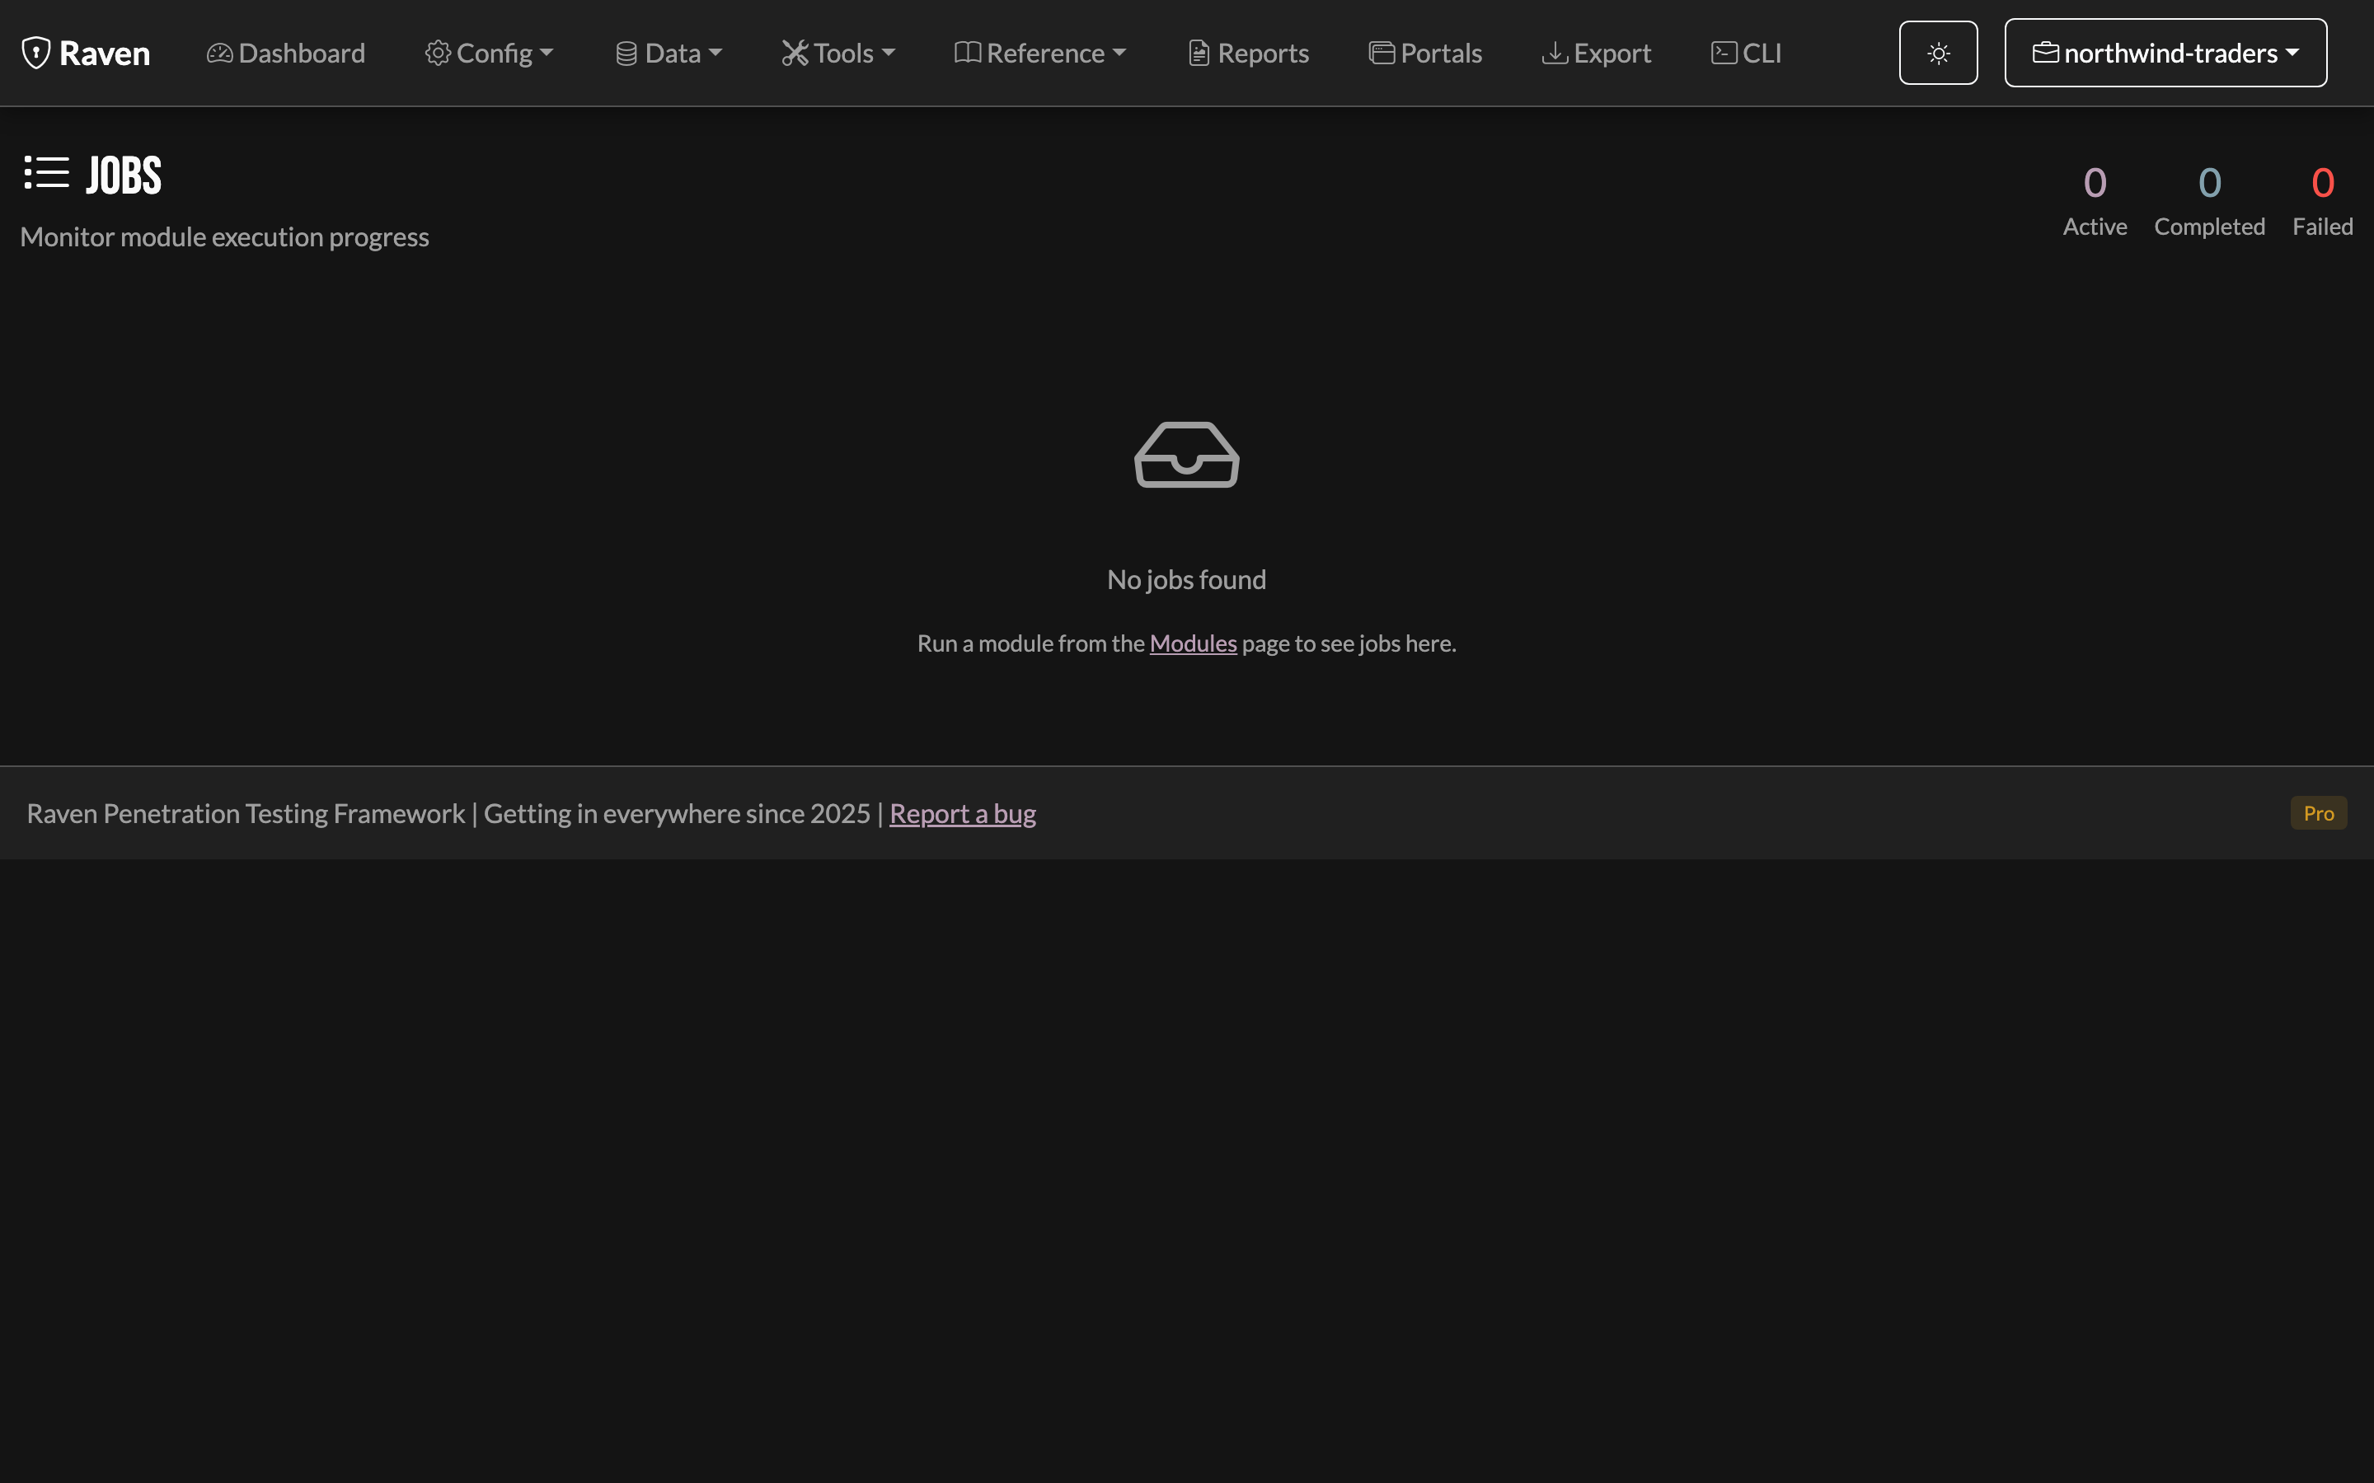This screenshot has width=2374, height=1483.
Task: Click the Raven shield logo icon
Action: pos(36,53)
